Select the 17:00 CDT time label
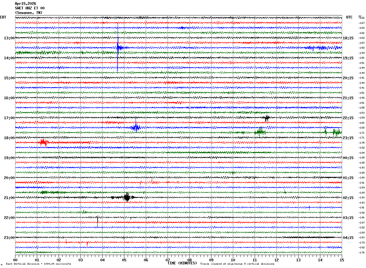Viewport: 366px width, 268px height. click(9, 118)
